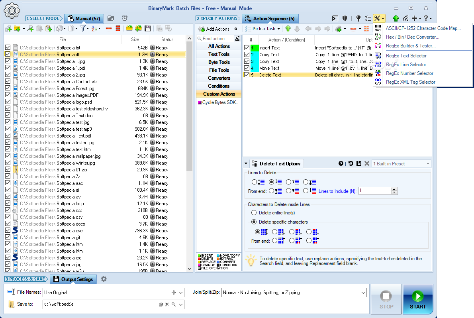
Task: Click the checklist options icon in top toolbar
Action: click(x=368, y=18)
